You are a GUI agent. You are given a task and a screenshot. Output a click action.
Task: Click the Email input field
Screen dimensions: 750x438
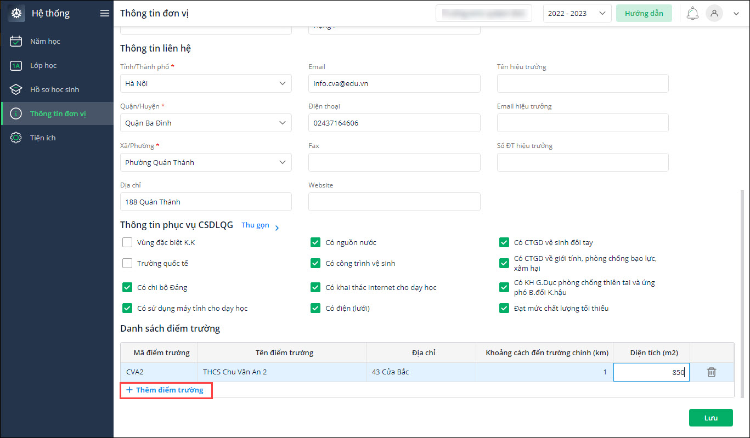tap(394, 83)
